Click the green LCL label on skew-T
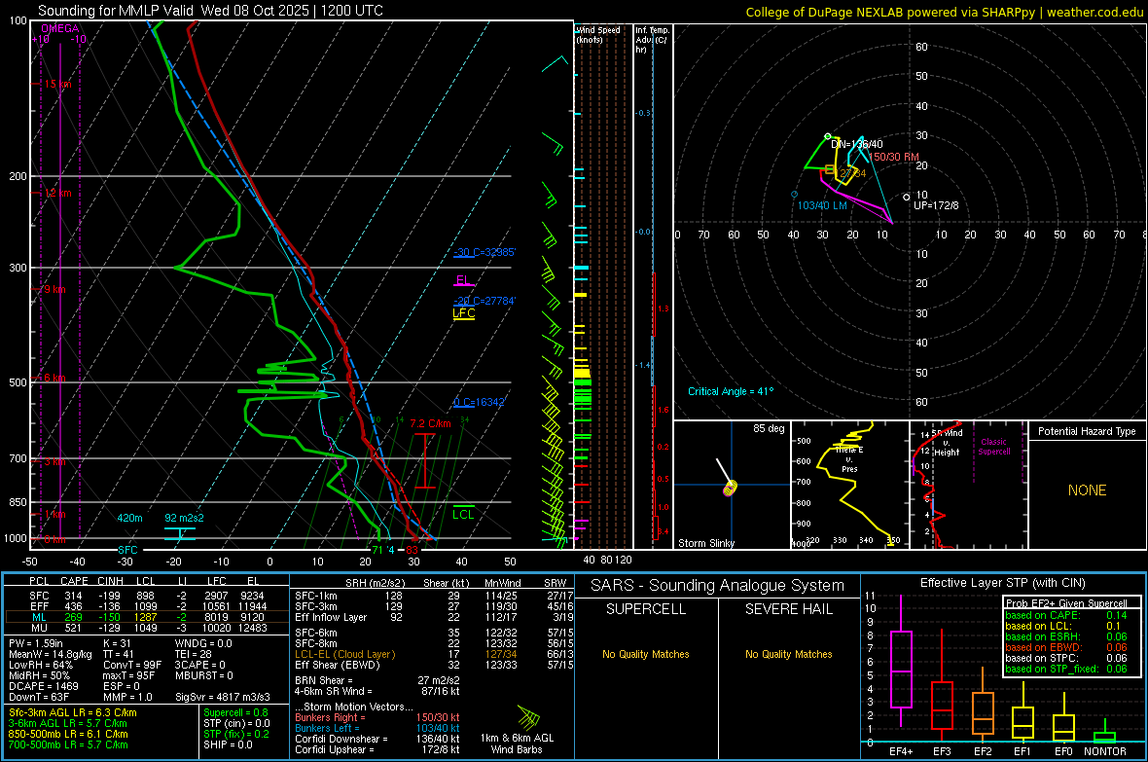 463,515
